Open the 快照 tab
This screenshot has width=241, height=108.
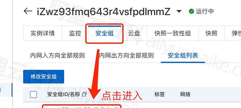pyautogui.click(x=211, y=33)
